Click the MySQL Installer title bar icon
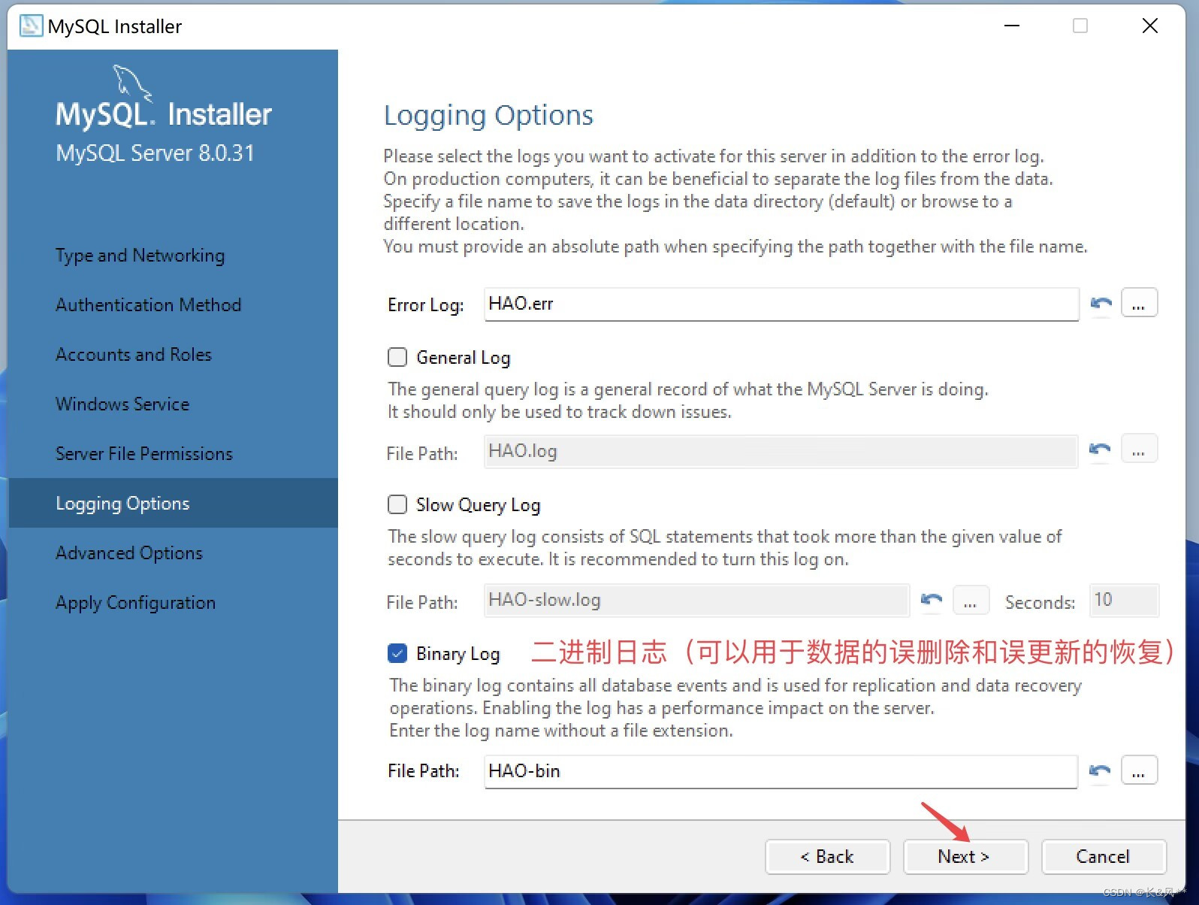Viewport: 1199px width, 905px height. [x=31, y=26]
